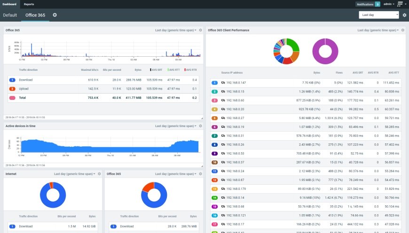
Task: Click host icon next to 192.168.0.53
Action: (x=223, y=153)
